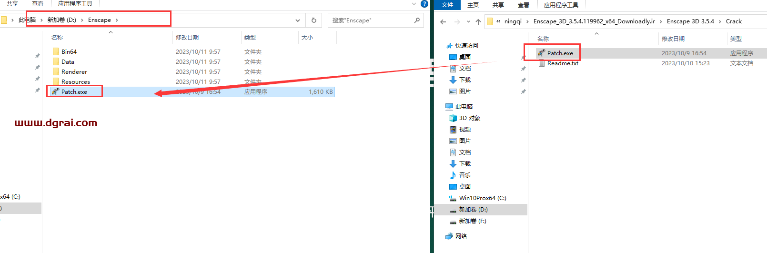Select Patch.exe icon in Enscape folder
Viewport: 767px width, 253px height.
point(56,91)
